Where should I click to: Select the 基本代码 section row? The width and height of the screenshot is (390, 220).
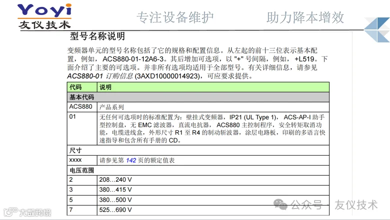pyautogui.click(x=198, y=97)
